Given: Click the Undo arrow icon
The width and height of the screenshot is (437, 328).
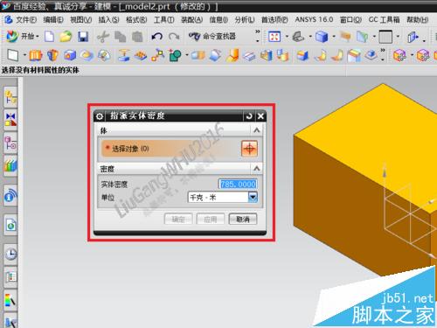Looking at the screenshot, I should point(156,37).
